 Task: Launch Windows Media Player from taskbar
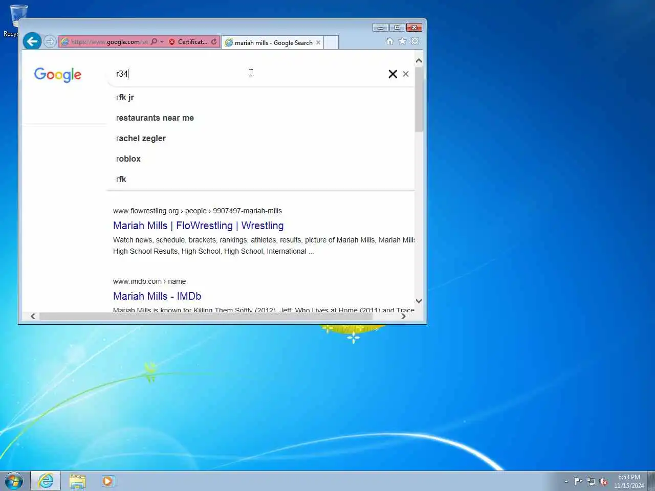pos(108,481)
